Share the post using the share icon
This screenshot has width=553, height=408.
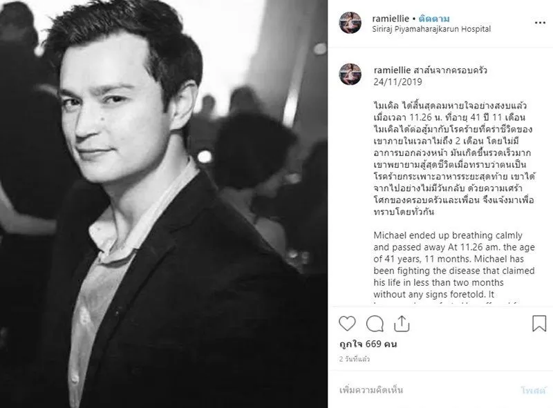pyautogui.click(x=402, y=324)
